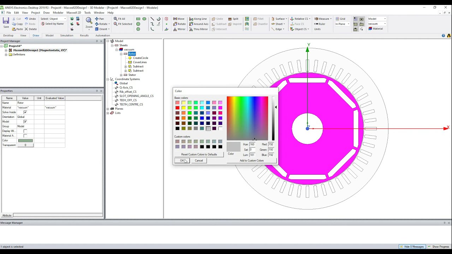Pick the white basic color swatch
Screen dimensions: 452x254
point(220,128)
